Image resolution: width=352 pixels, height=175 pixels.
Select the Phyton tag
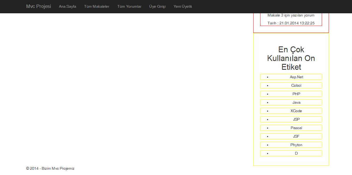[x=296, y=145]
